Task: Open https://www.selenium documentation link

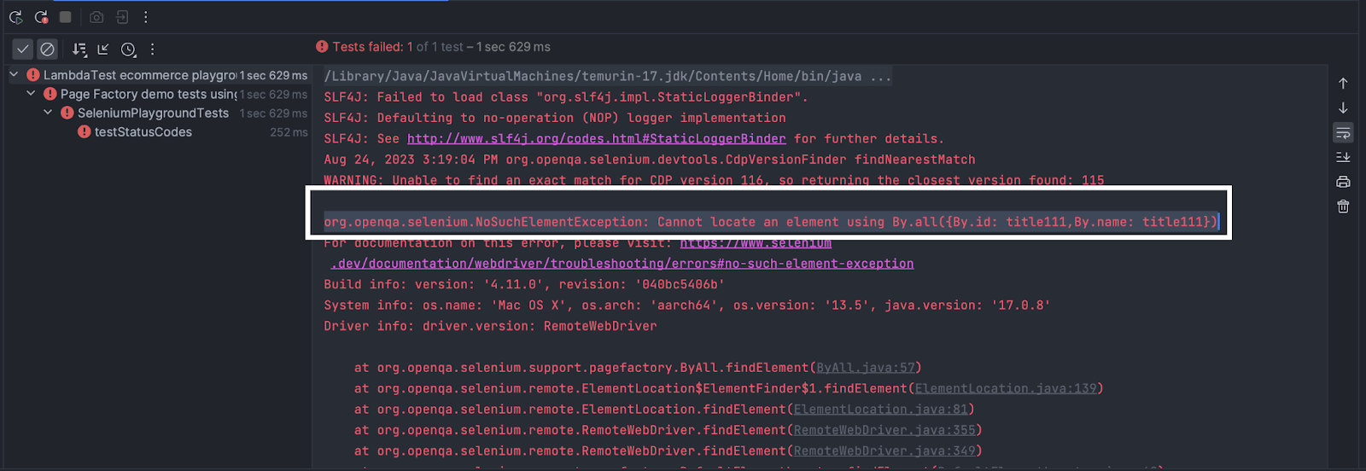Action: (756, 243)
